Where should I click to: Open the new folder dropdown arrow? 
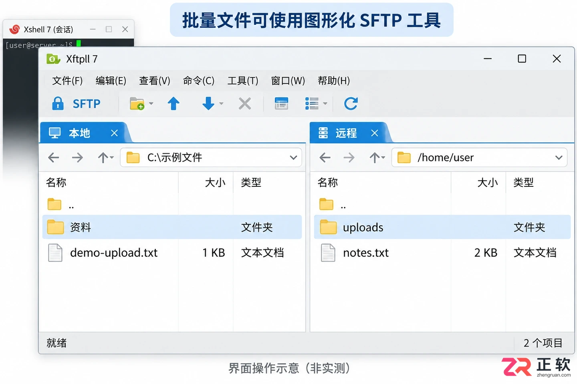(151, 104)
